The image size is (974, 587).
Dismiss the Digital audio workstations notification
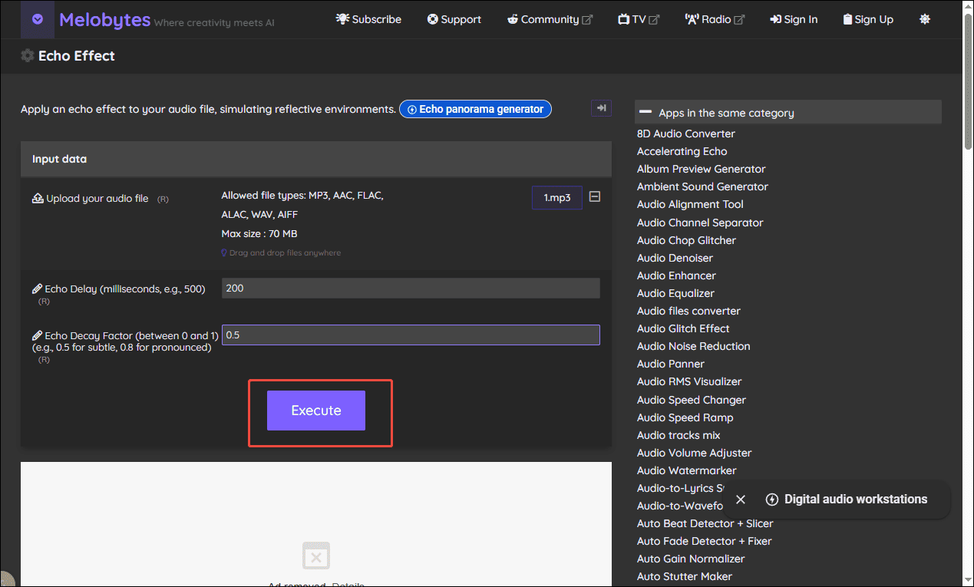(740, 500)
